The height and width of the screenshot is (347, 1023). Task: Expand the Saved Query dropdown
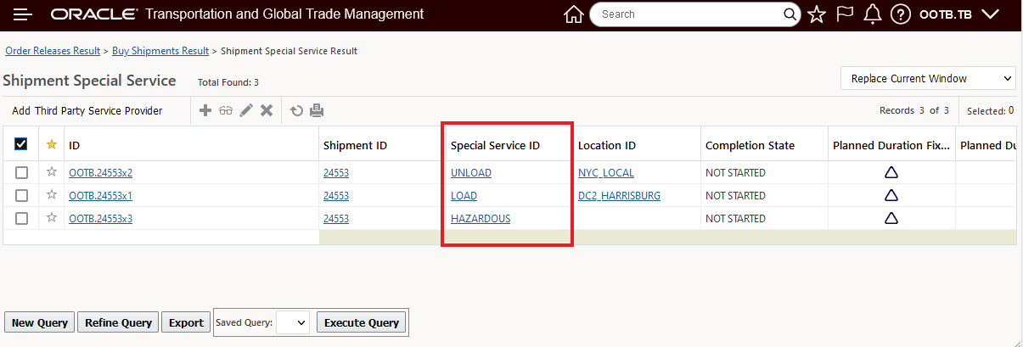click(x=293, y=322)
